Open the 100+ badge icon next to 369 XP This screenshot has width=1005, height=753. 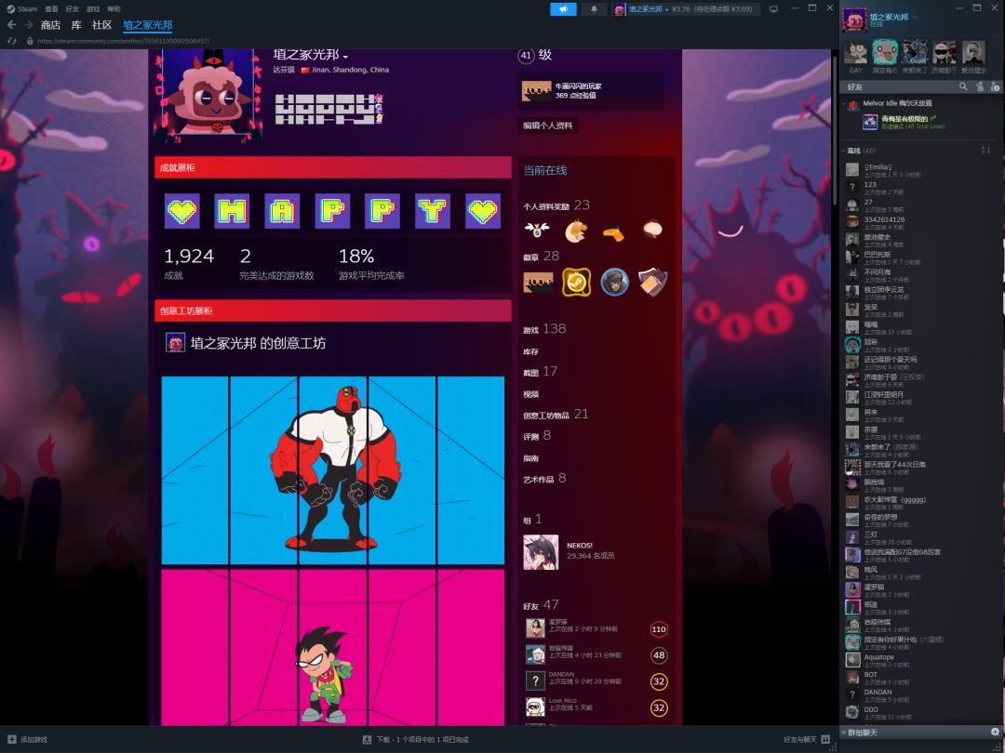(537, 91)
